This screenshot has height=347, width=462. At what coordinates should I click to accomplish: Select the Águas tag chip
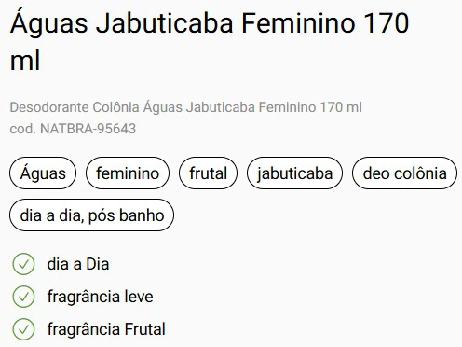[43, 173]
